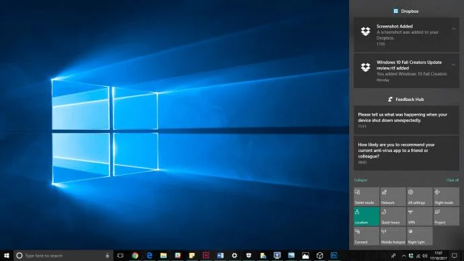464x261 pixels.
Task: Collapse the quick actions grid
Action: tap(360, 180)
